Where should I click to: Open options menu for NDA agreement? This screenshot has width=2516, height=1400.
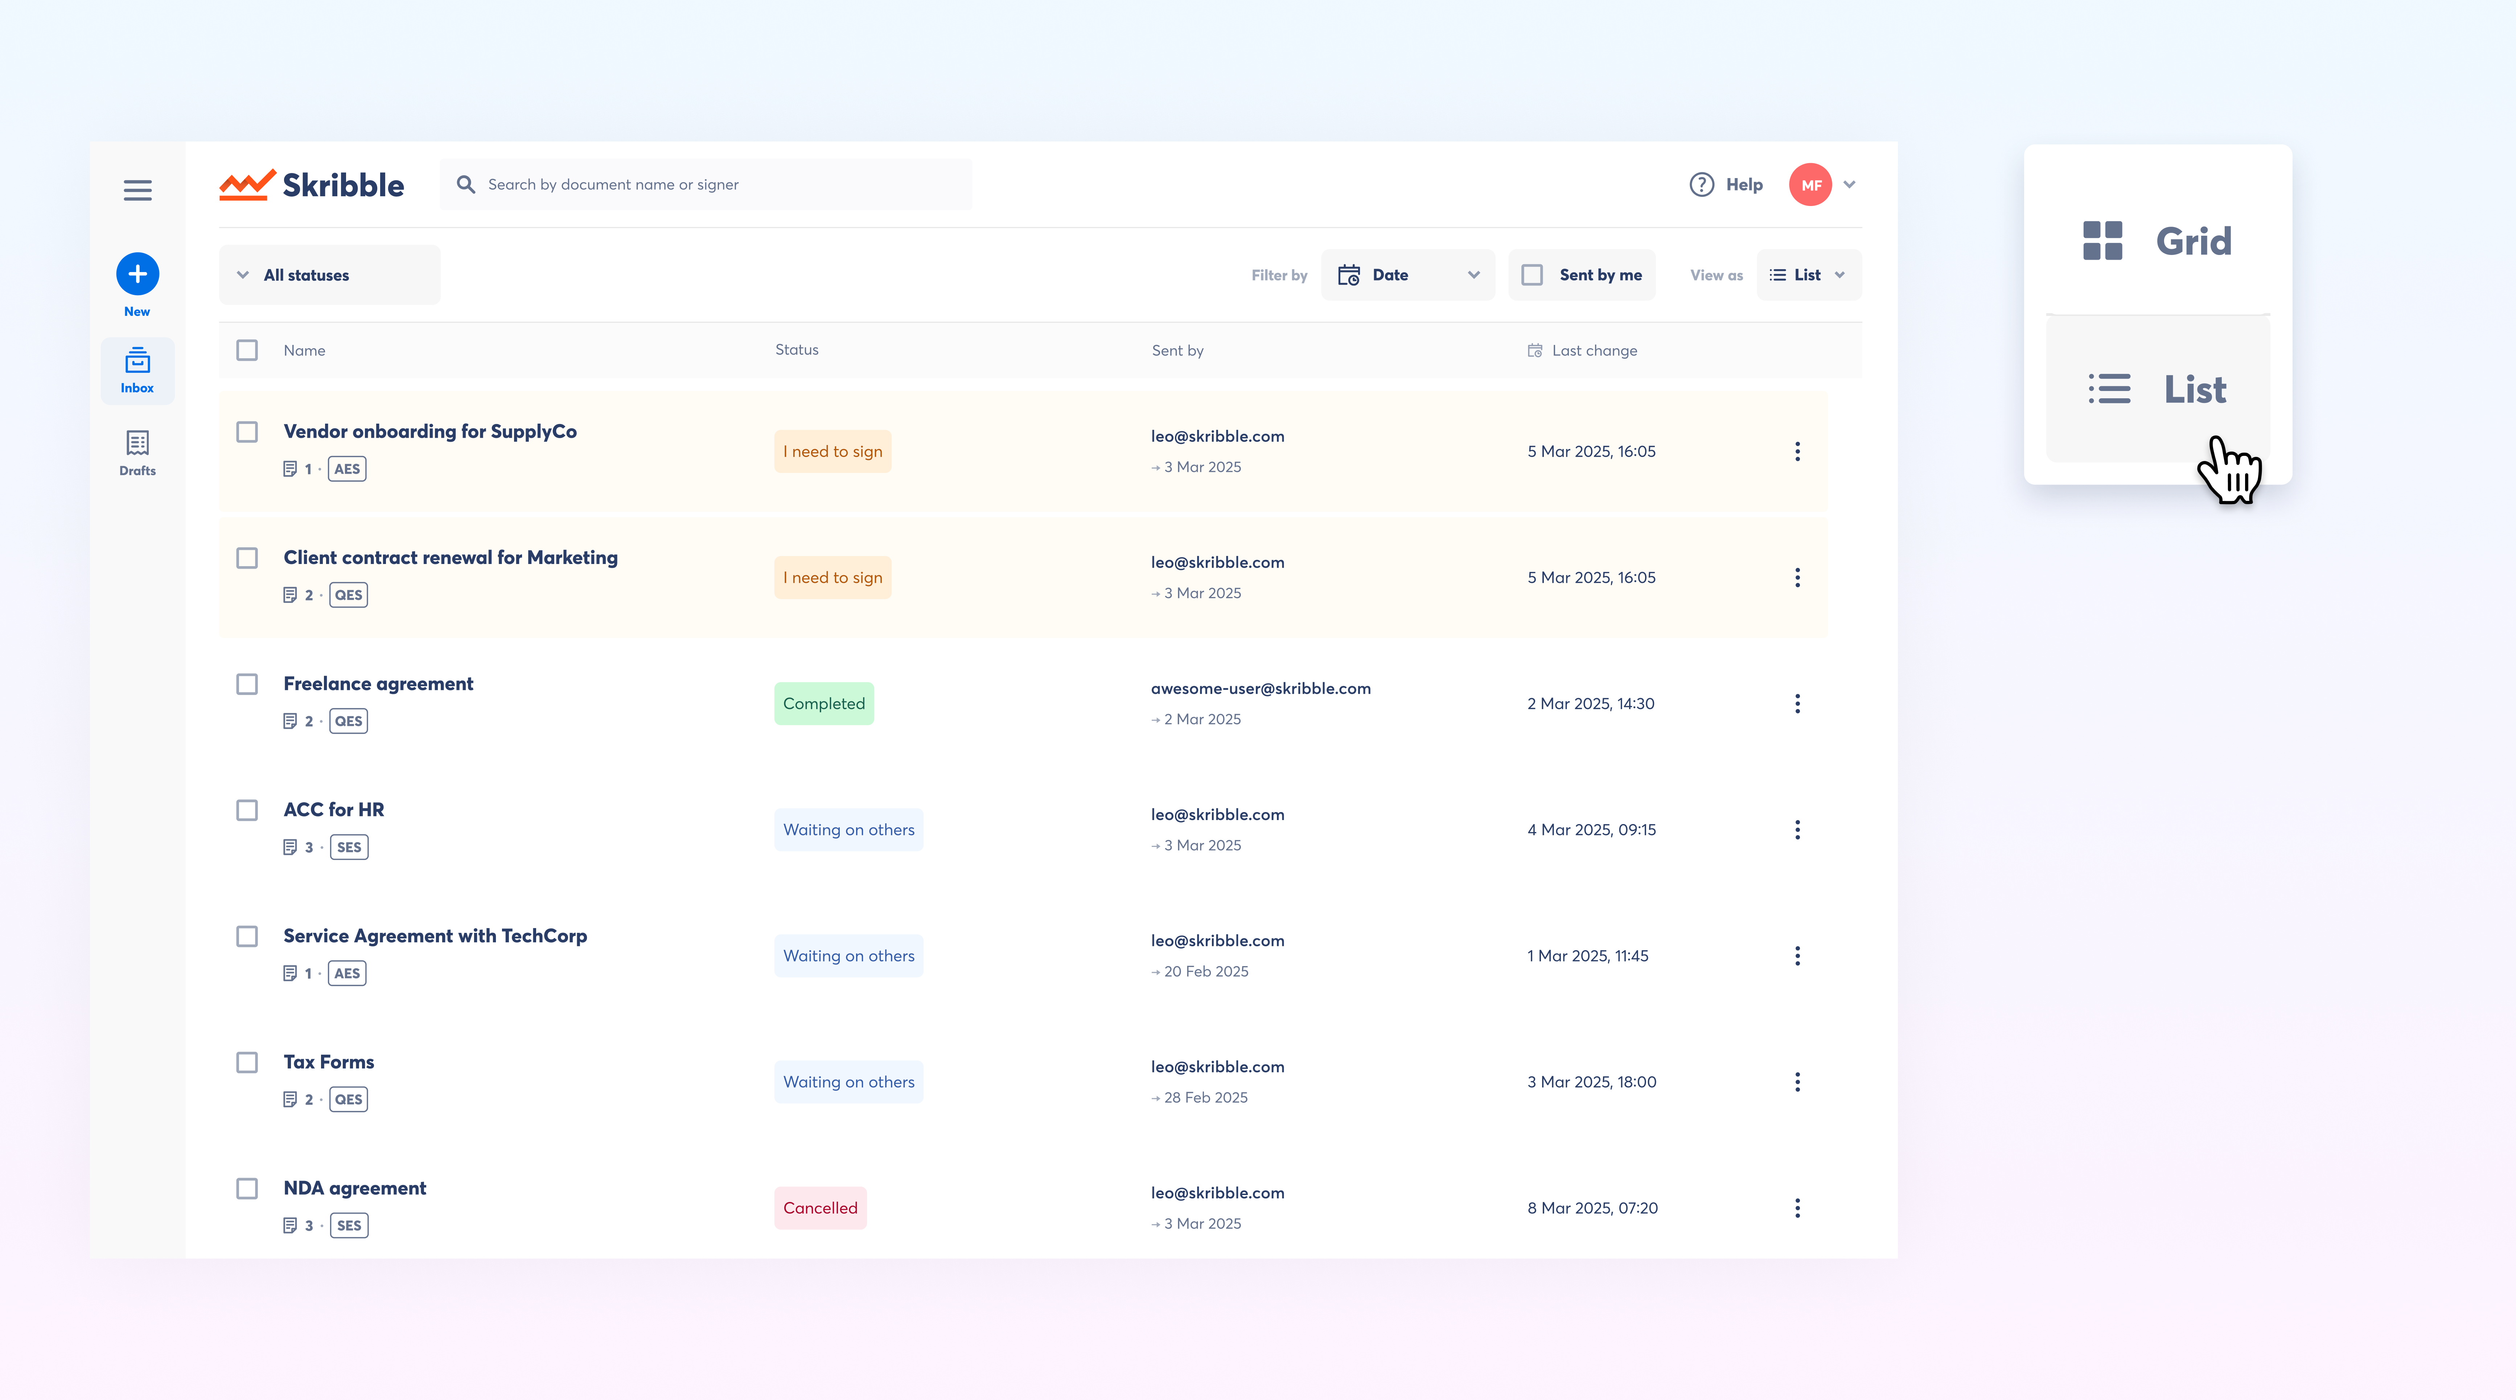click(x=1797, y=1208)
